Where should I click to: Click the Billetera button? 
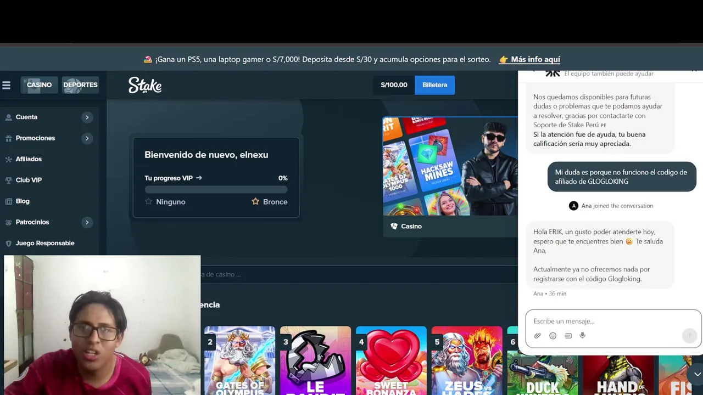click(434, 85)
